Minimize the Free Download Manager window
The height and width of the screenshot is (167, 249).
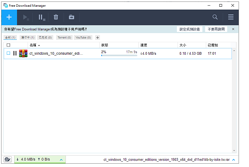tap(209, 6)
